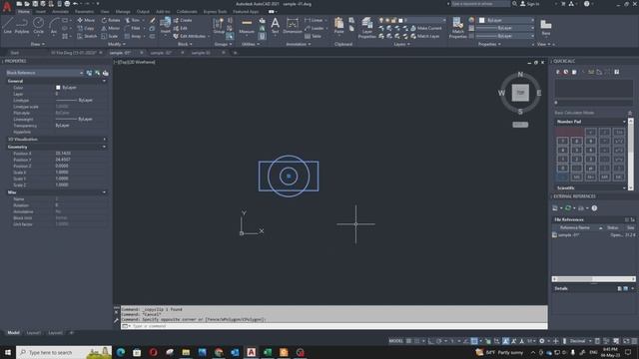Screen dimensions: 639x359
Task: Click the Group tool
Action: (219, 25)
